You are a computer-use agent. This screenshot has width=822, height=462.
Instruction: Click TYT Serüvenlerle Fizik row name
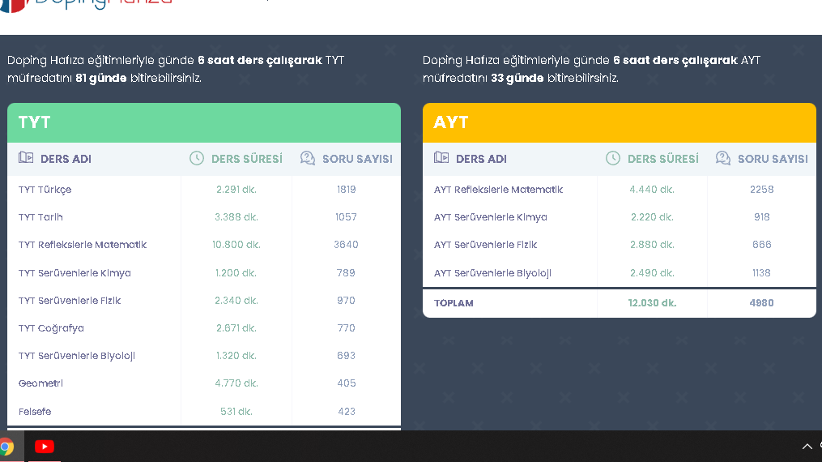[70, 301]
